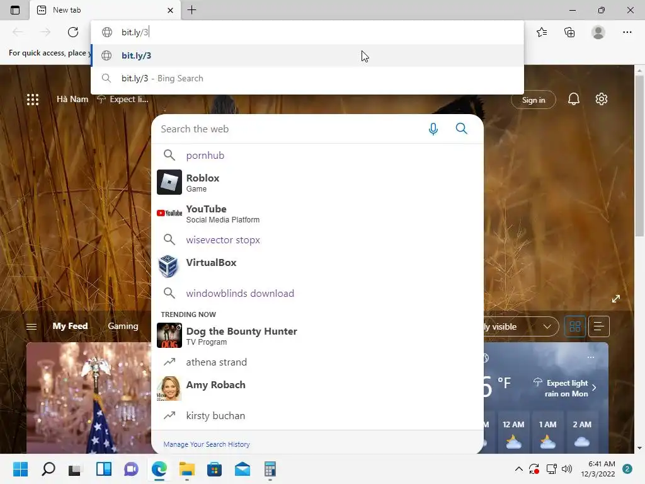Screen dimensions: 645x484
Task: Switch feed to list layout
Action: pos(598,327)
